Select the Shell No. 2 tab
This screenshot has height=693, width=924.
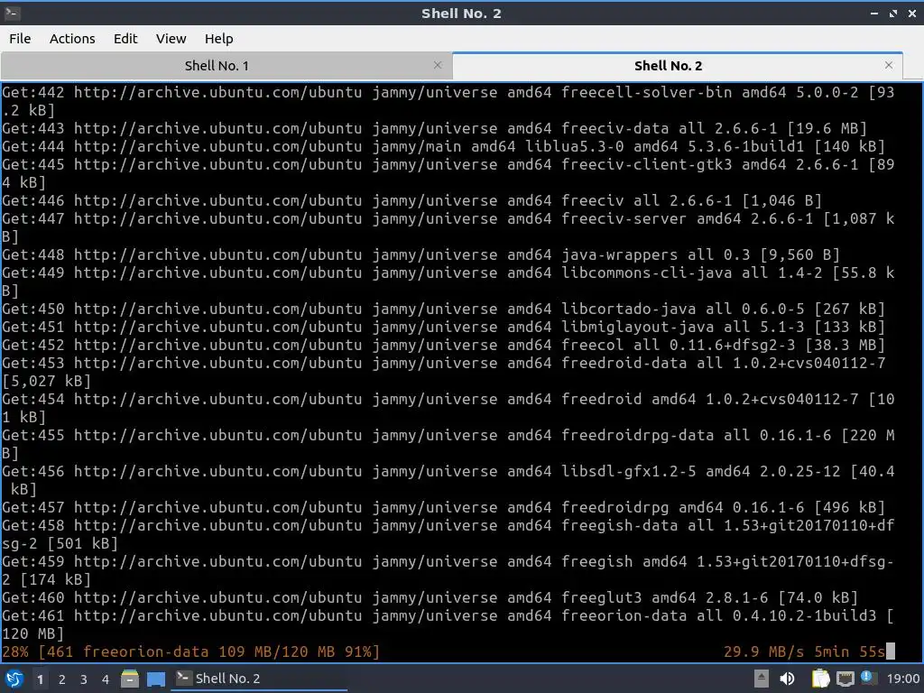click(x=668, y=65)
